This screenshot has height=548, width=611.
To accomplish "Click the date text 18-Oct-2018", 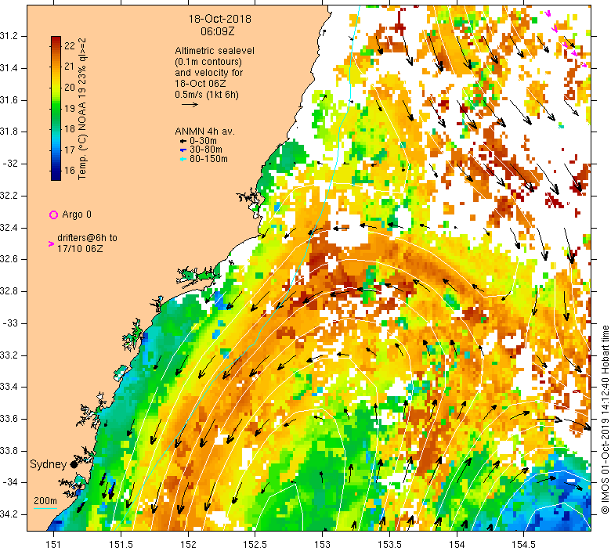I will click(220, 19).
